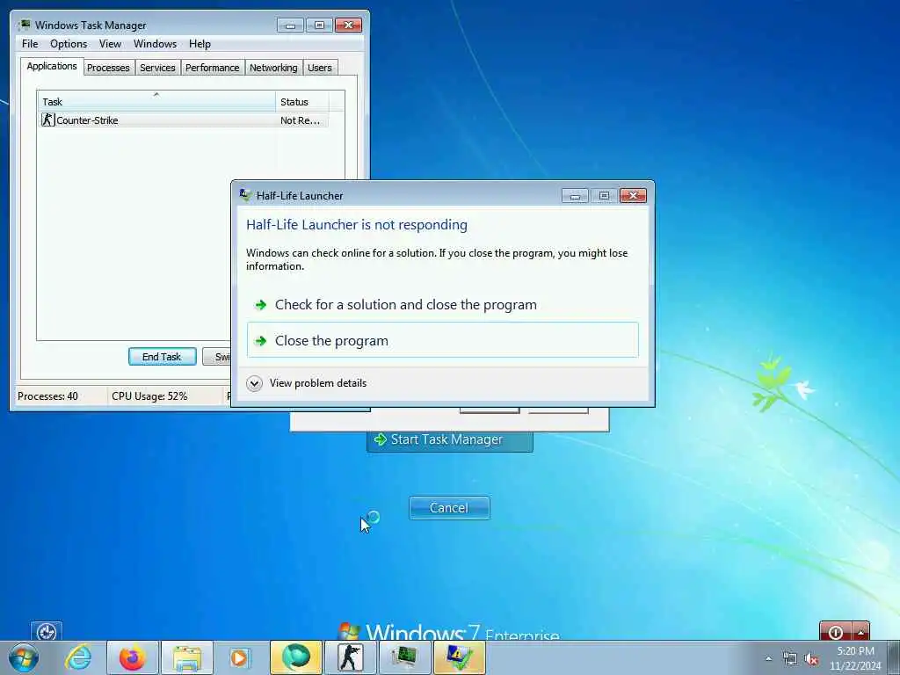Image resolution: width=900 pixels, height=675 pixels.
Task: Close the Half-Life Launcher dialog
Action: 633,196
